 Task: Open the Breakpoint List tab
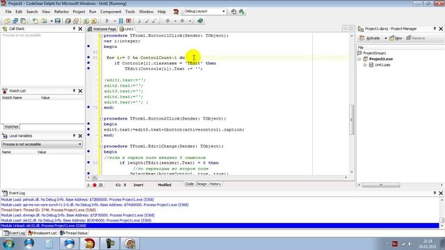pos(42,233)
